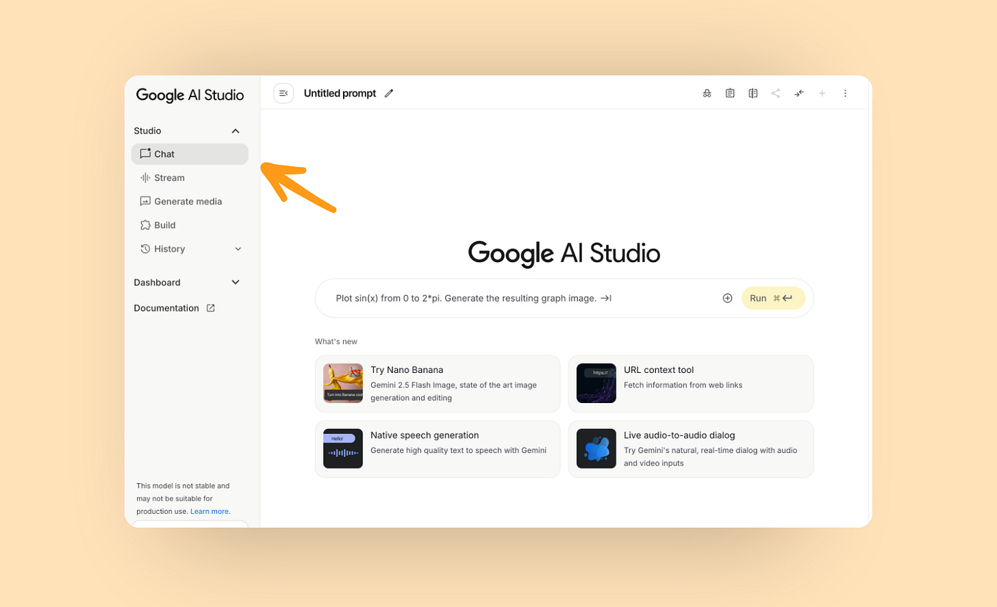Image resolution: width=997 pixels, height=607 pixels.
Task: Click the Untitled prompt title text
Action: coord(340,93)
